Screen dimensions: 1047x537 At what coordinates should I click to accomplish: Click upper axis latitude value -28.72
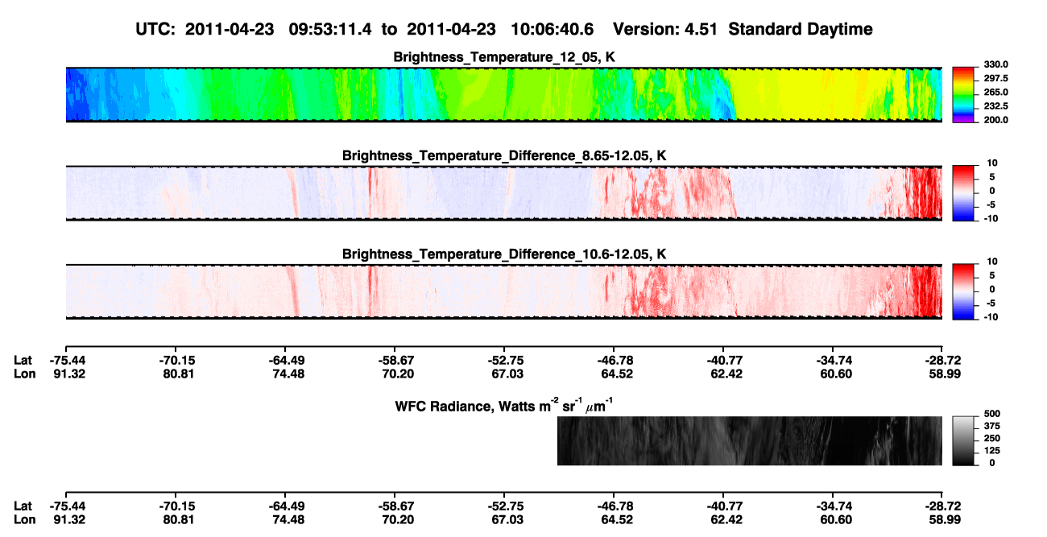[x=944, y=361]
